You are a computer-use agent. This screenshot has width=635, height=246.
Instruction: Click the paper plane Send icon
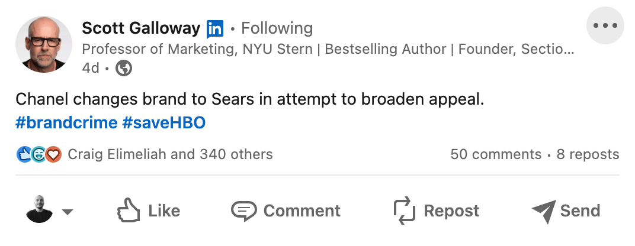pos(543,211)
